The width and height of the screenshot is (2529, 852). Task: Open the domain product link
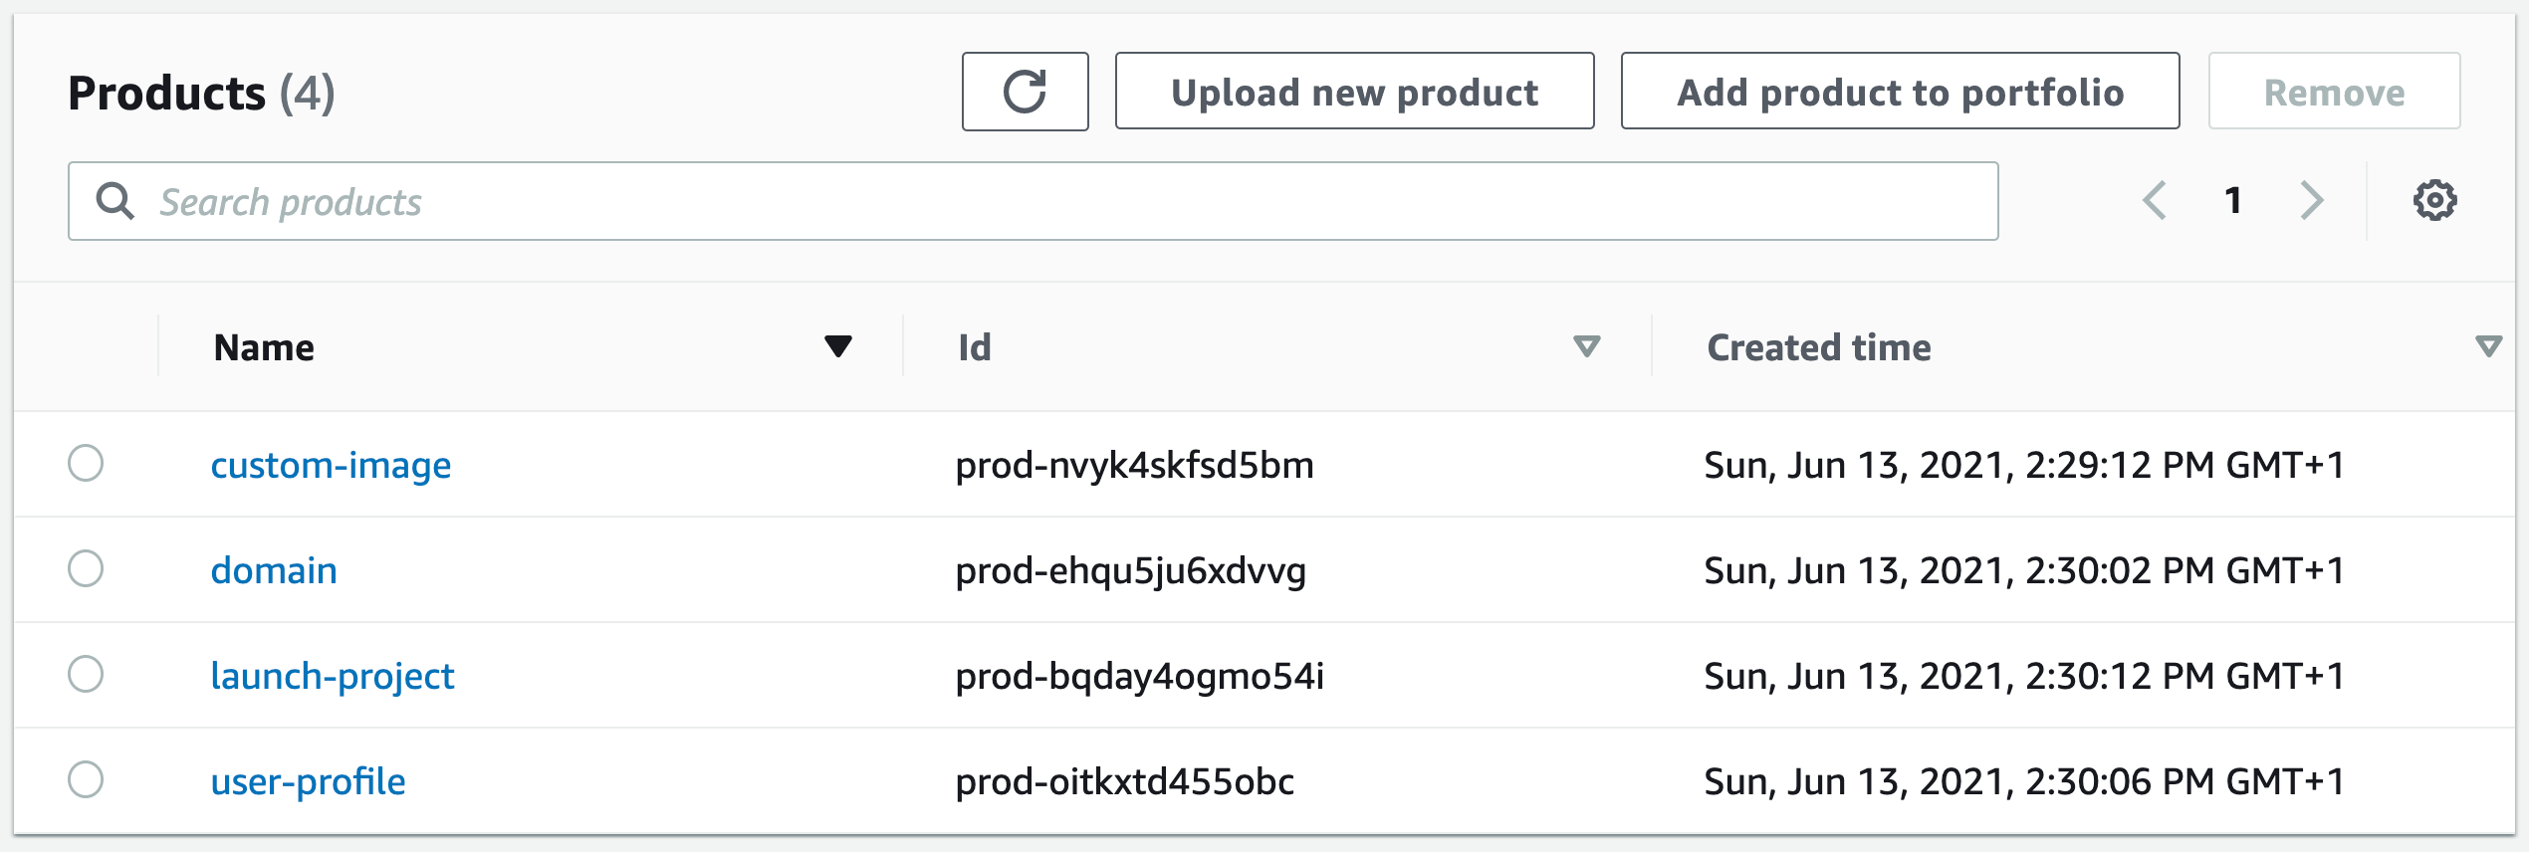click(274, 570)
